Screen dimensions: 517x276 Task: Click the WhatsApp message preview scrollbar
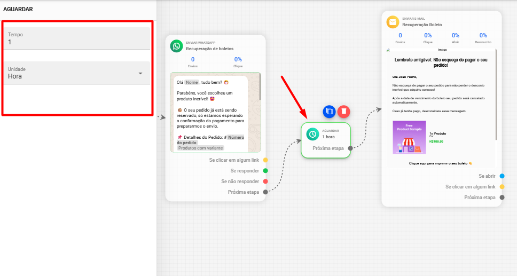coord(260,88)
